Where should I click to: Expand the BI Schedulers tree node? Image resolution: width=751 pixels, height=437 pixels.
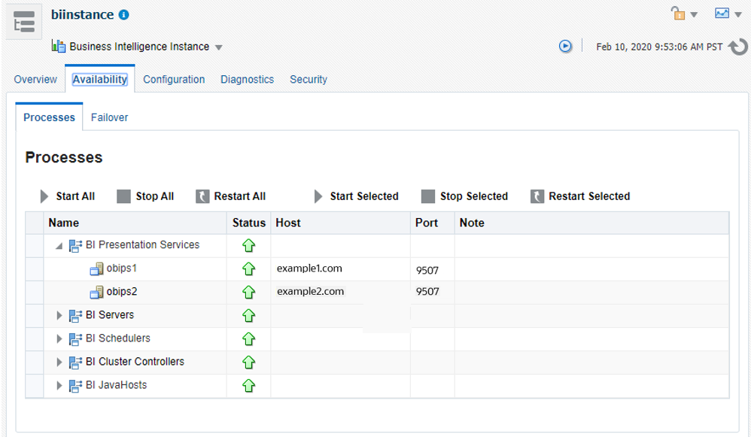coord(59,339)
